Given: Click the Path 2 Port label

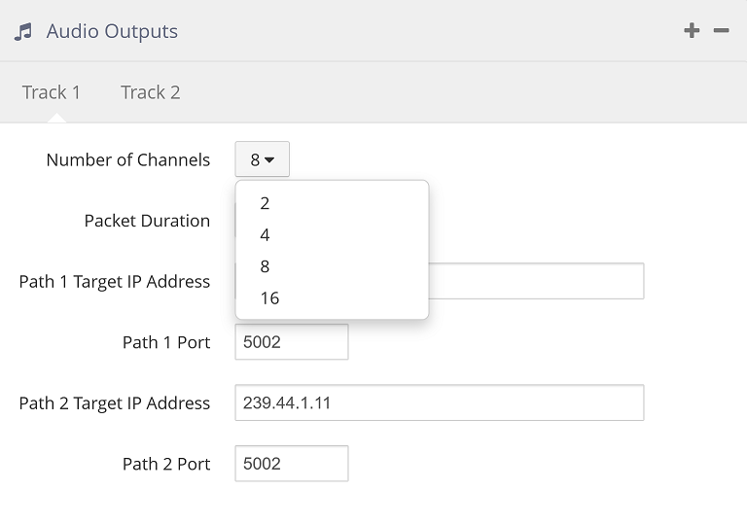Looking at the screenshot, I should coord(165,464).
